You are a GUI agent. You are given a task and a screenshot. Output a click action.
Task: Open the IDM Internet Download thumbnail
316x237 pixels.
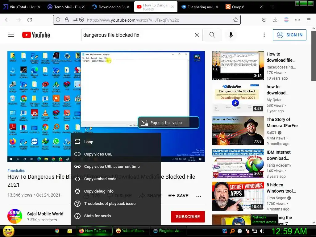(x=238, y=164)
